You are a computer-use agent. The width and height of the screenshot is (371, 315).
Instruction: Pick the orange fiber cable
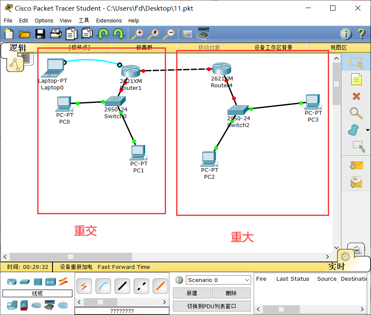pos(160,286)
